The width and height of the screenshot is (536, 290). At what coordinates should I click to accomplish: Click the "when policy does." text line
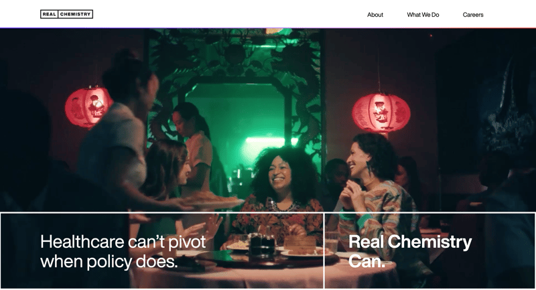tap(109, 262)
